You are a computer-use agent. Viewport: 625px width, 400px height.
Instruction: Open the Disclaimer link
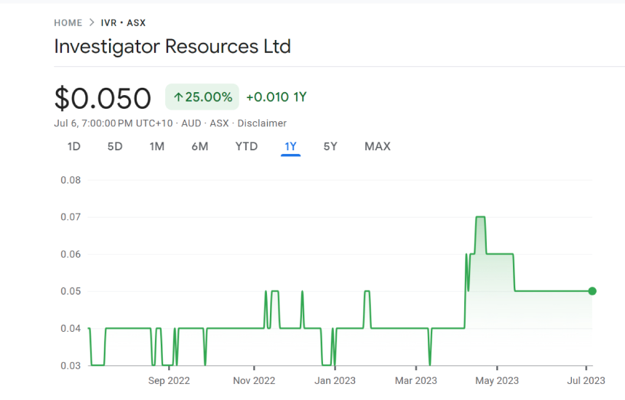[x=262, y=123]
